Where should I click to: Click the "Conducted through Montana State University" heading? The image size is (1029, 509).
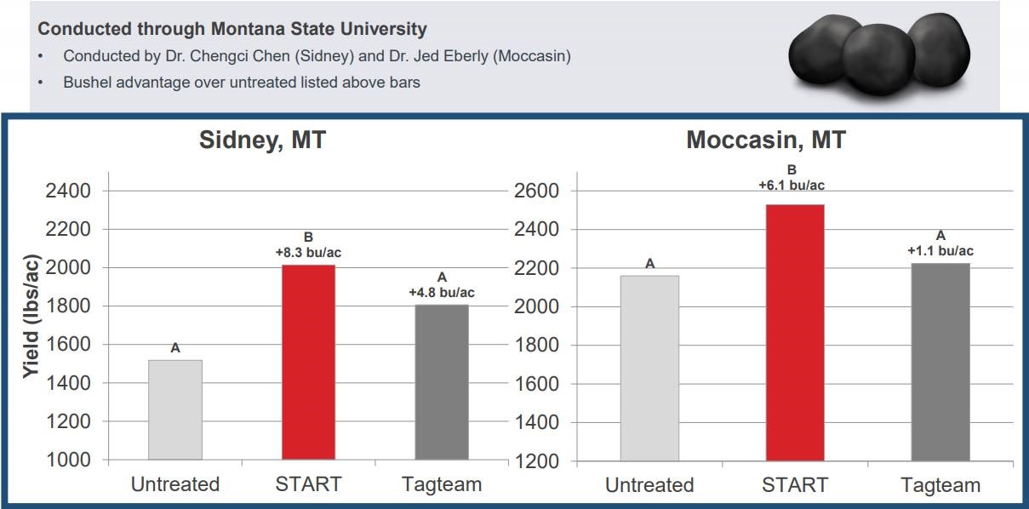232,29
